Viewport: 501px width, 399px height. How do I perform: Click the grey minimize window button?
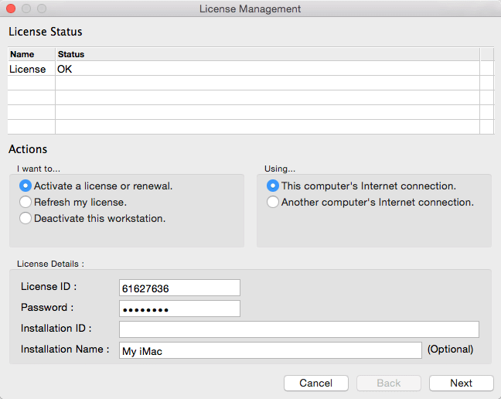click(26, 9)
